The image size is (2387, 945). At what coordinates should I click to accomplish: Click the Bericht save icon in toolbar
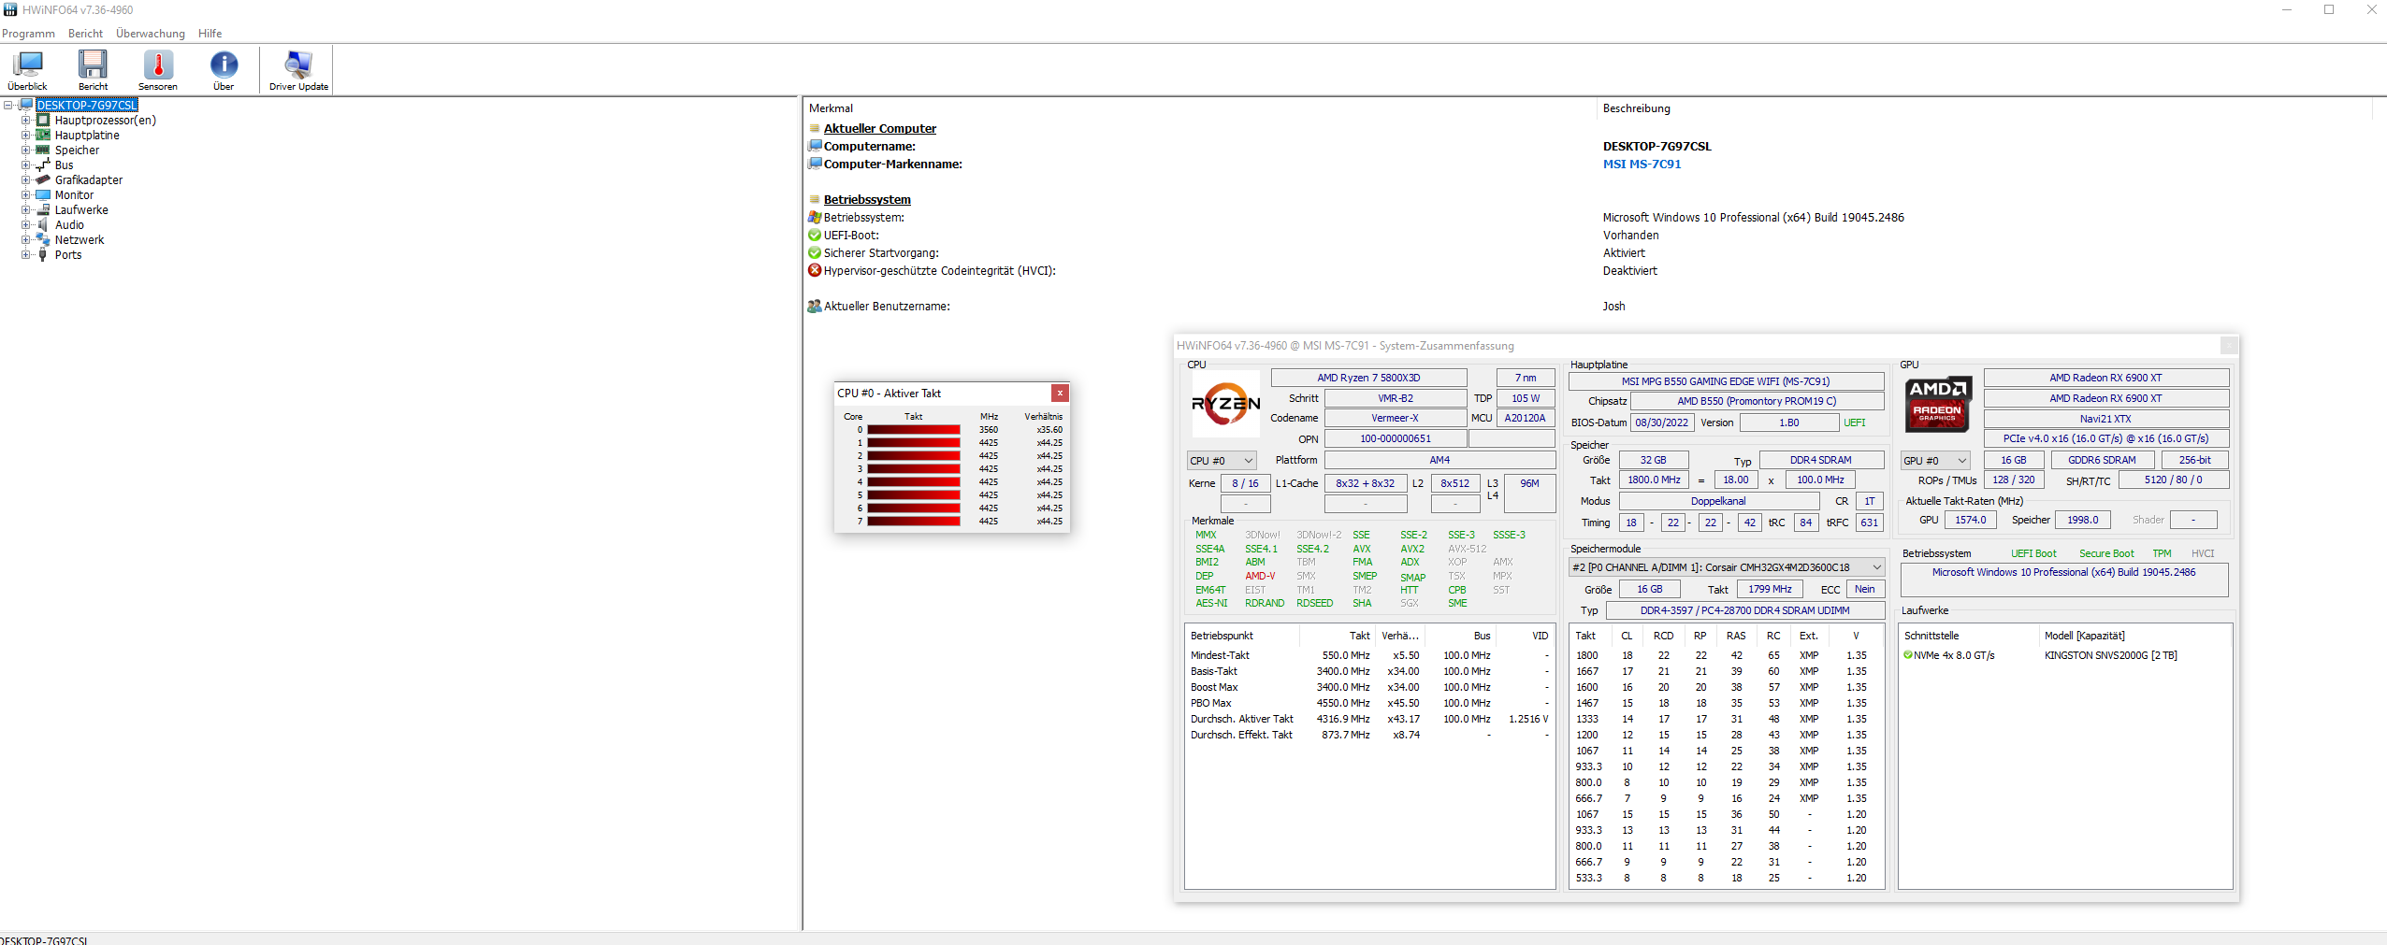[x=93, y=70]
